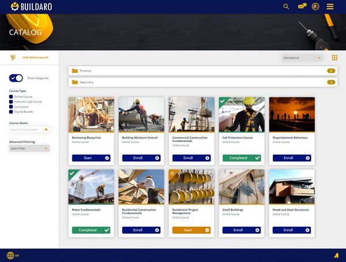The height and width of the screenshot is (262, 346).
Task: Click the Fall Protection Course title
Action: 238,137
